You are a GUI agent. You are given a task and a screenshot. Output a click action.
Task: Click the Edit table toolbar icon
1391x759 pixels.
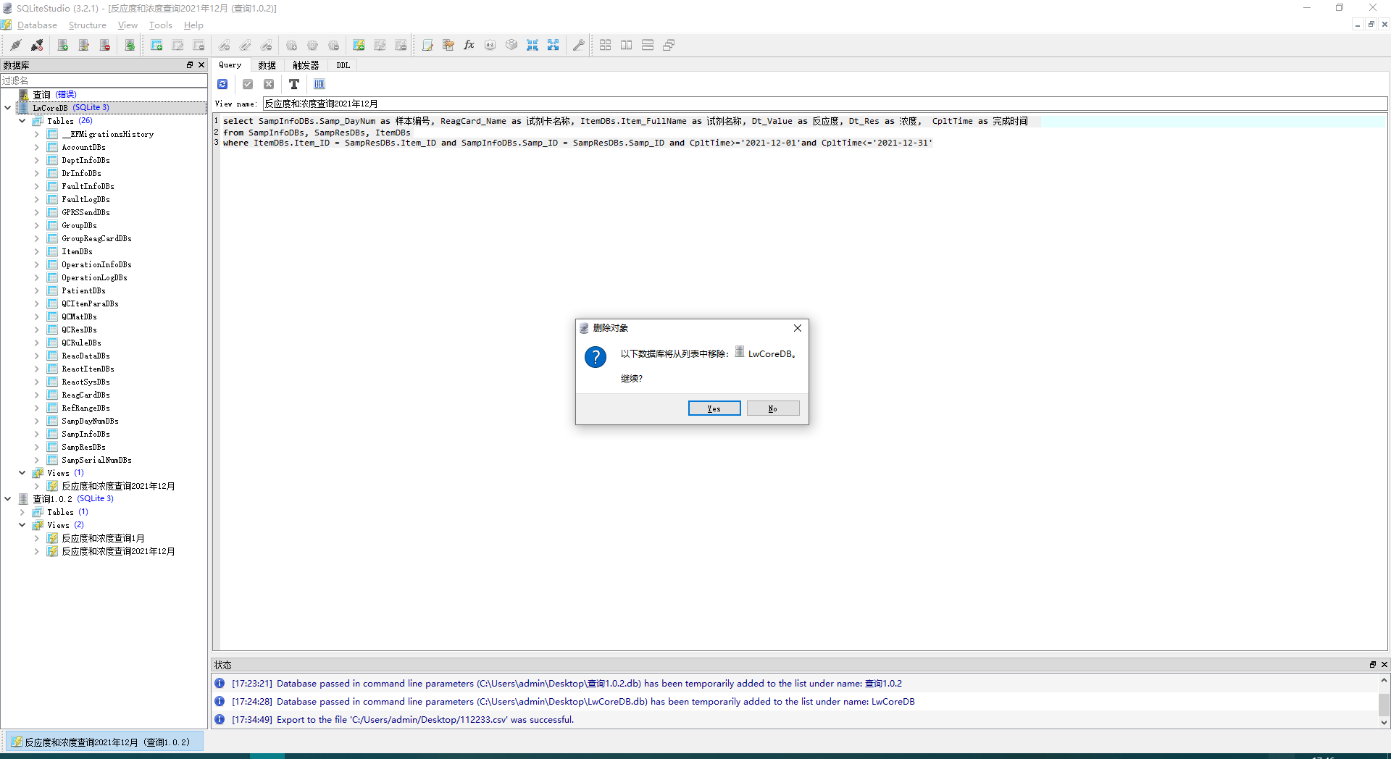pyautogui.click(x=177, y=45)
